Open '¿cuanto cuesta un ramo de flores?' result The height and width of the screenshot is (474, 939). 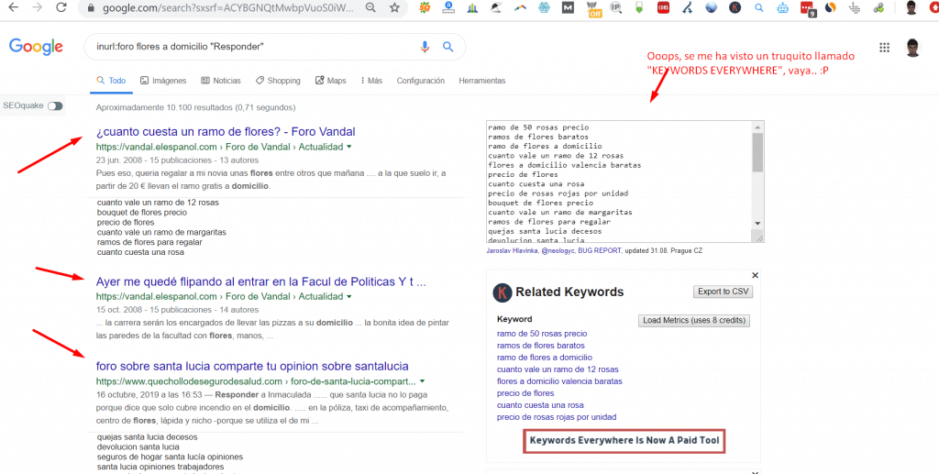(226, 131)
